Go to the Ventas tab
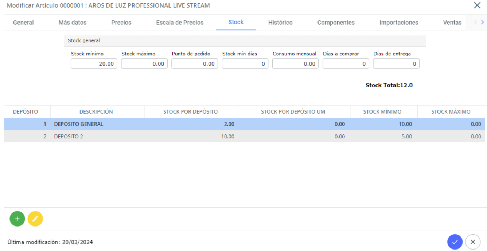This screenshot has height=251, width=487. coord(452,23)
